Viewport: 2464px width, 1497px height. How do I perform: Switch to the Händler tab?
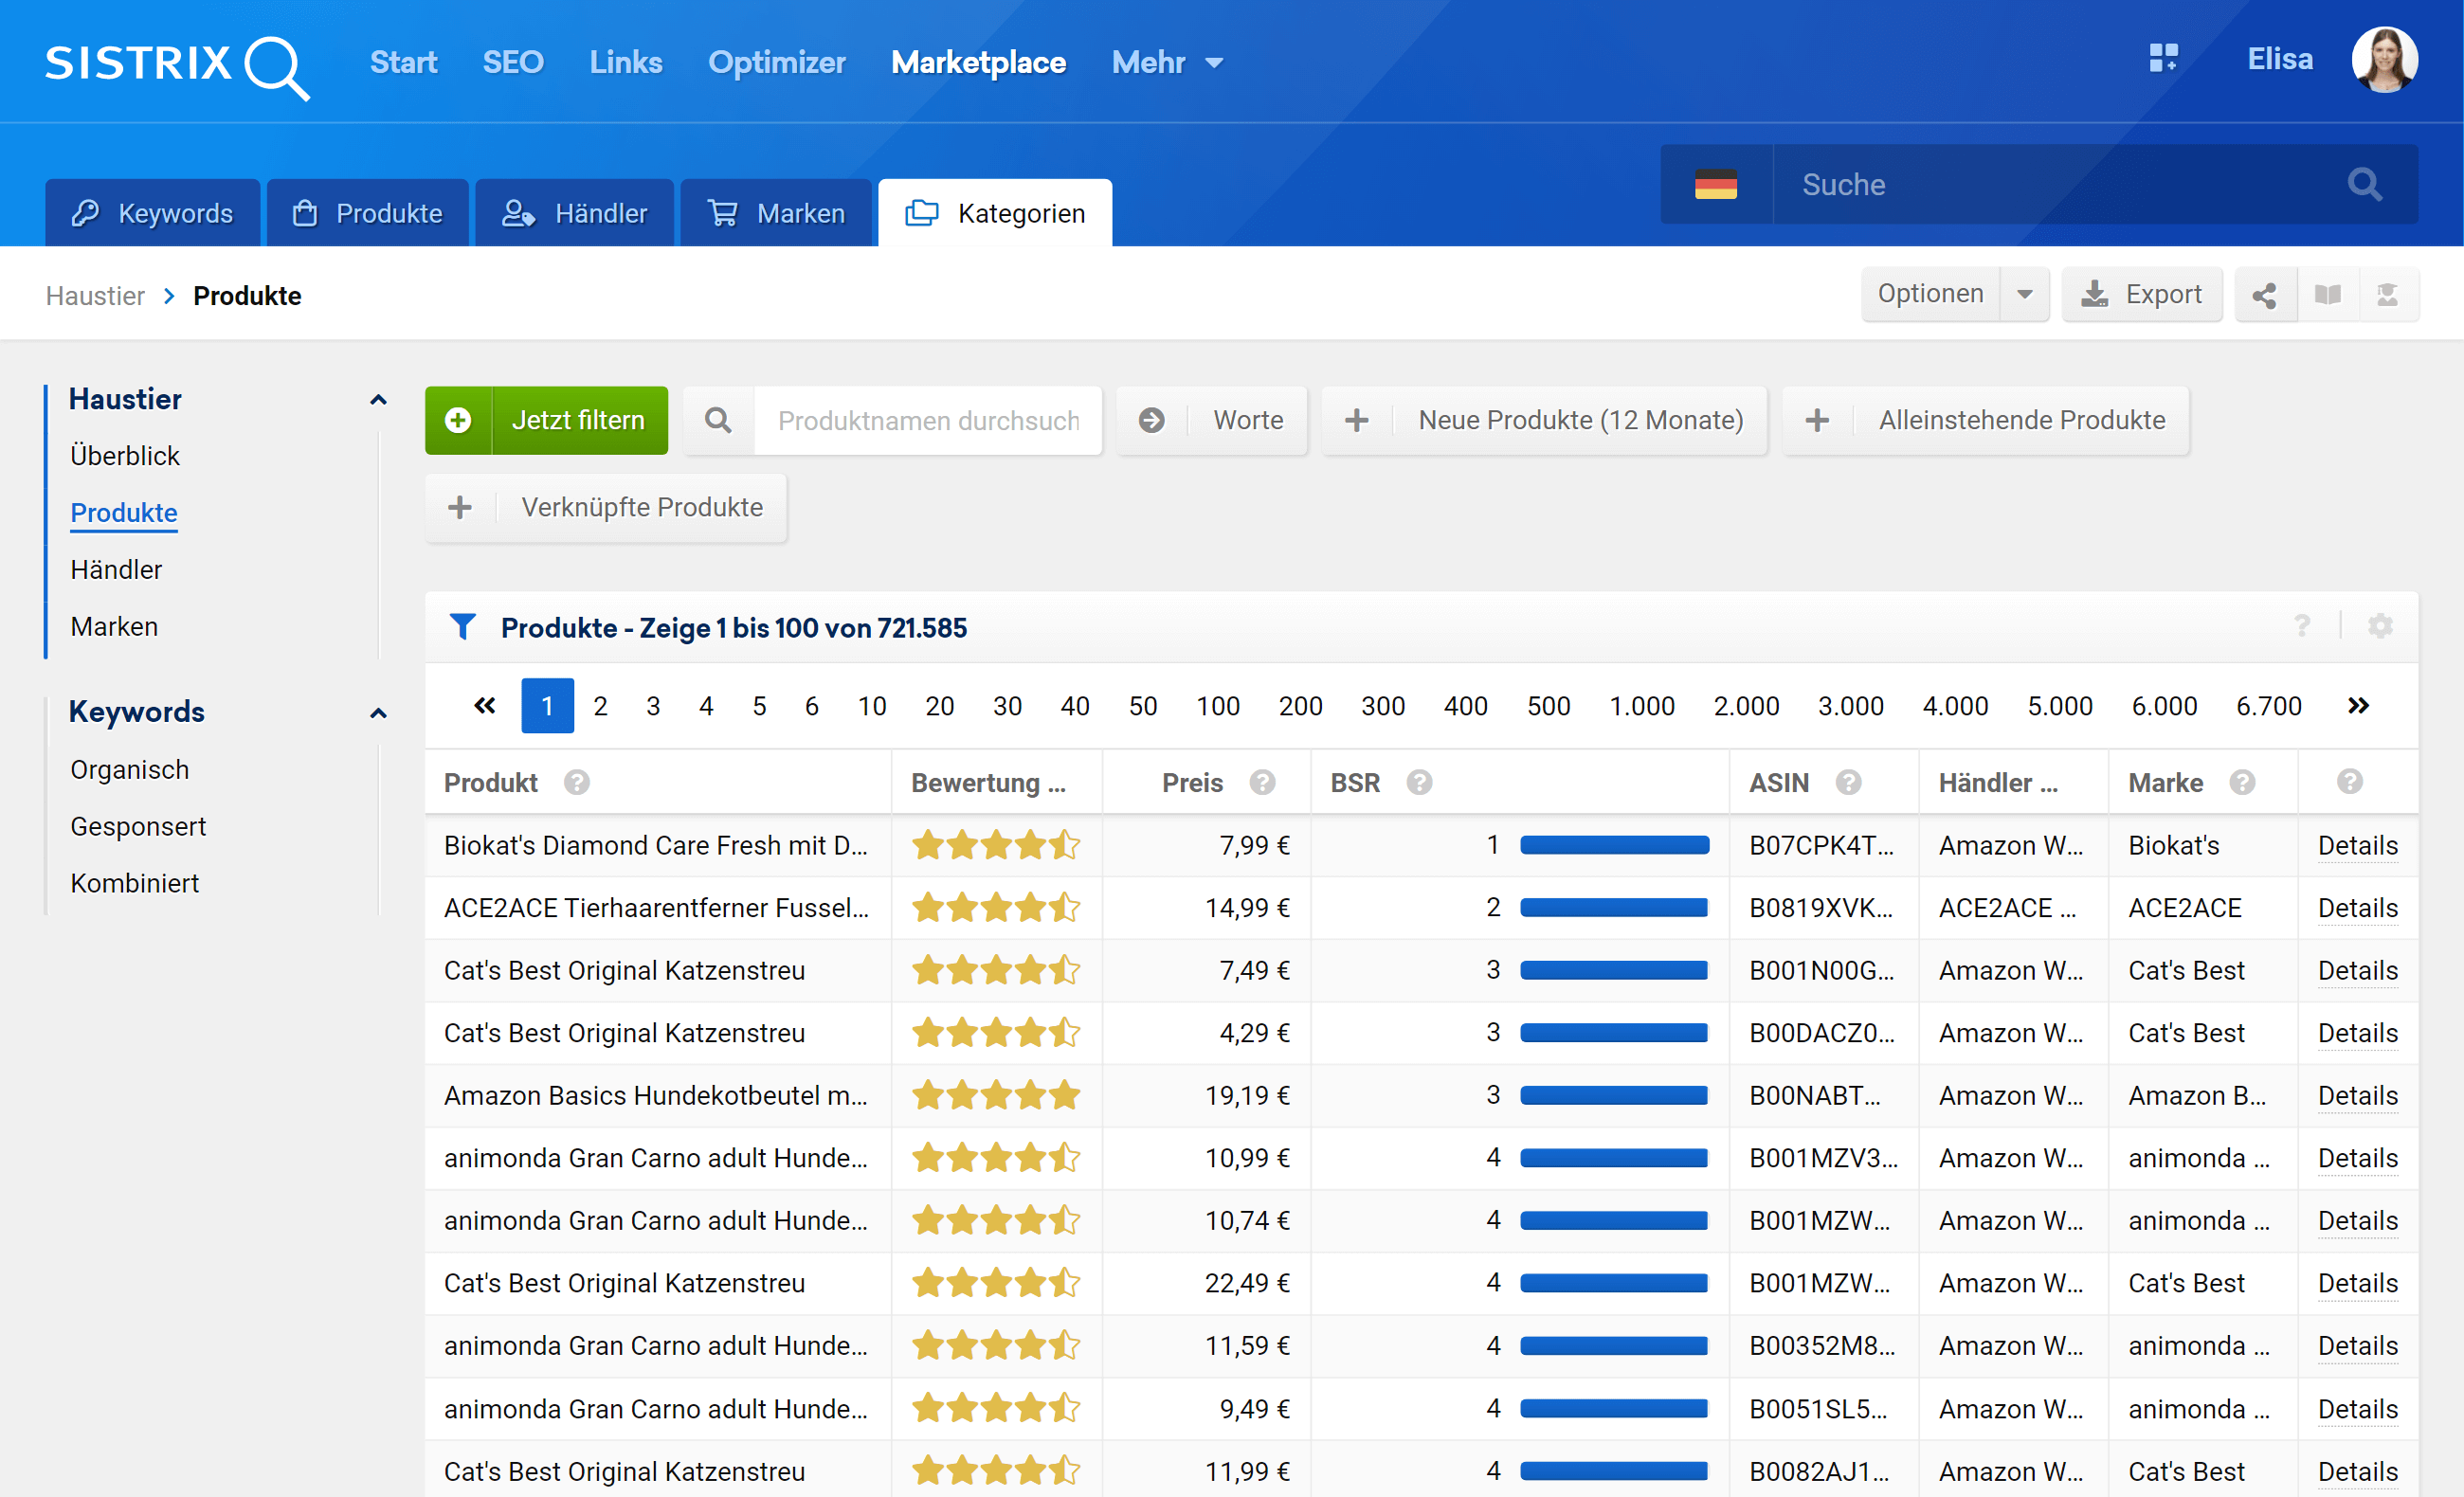point(575,214)
